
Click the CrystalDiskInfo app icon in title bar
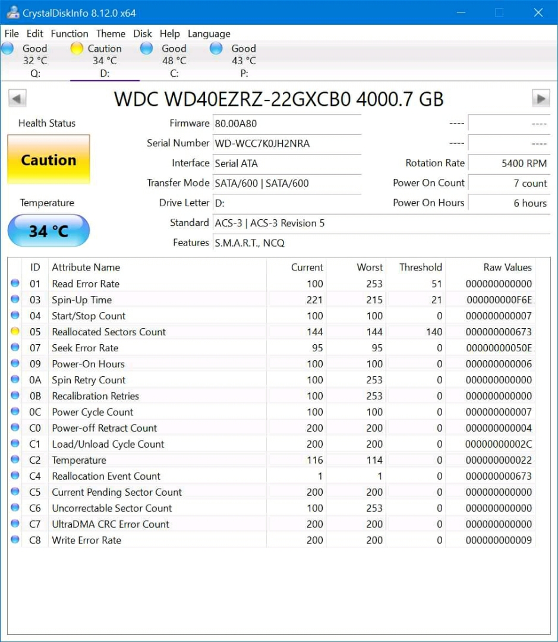point(12,12)
